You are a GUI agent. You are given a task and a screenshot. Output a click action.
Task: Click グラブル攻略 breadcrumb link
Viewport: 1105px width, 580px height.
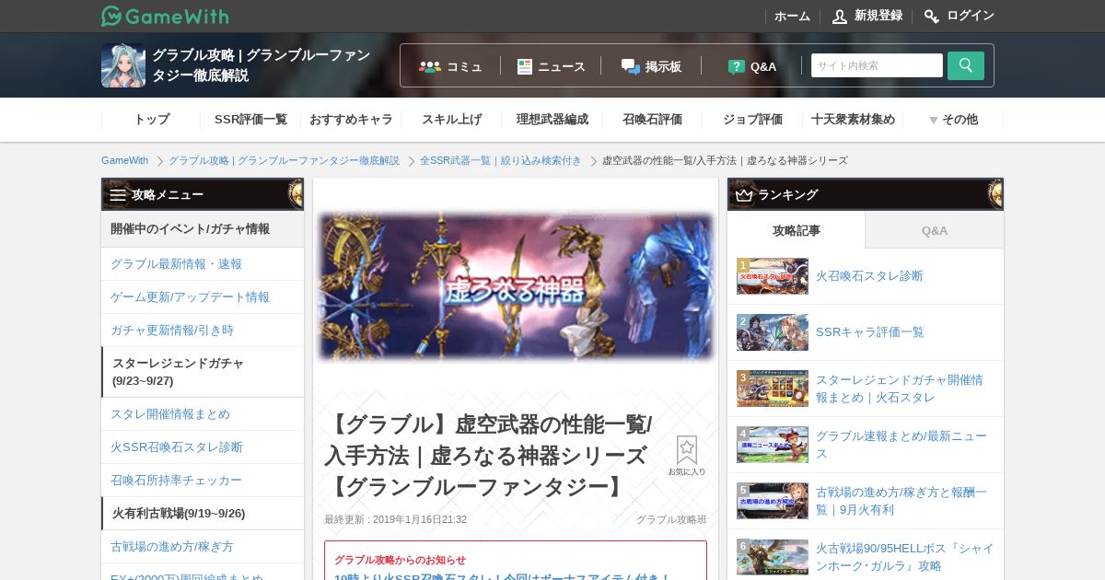point(284,160)
